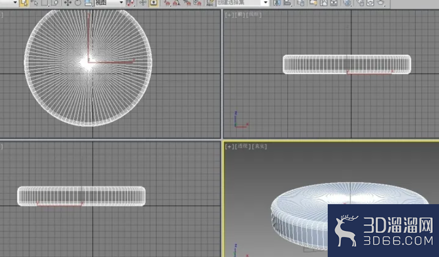The image size is (439, 257).
Task: Open the 前 view label menu
Action: 239,14
